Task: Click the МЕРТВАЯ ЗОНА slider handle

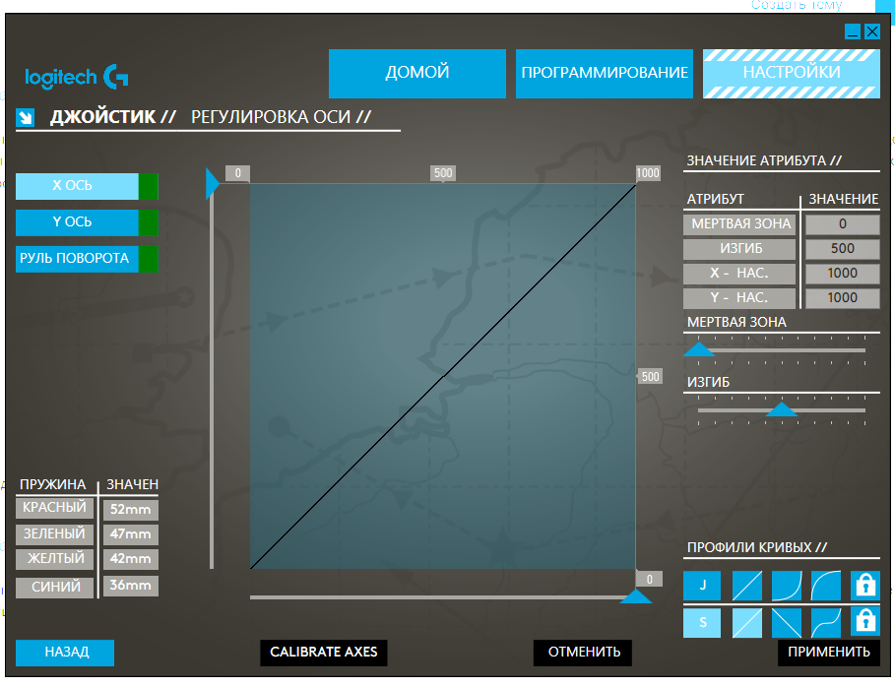Action: [x=699, y=349]
